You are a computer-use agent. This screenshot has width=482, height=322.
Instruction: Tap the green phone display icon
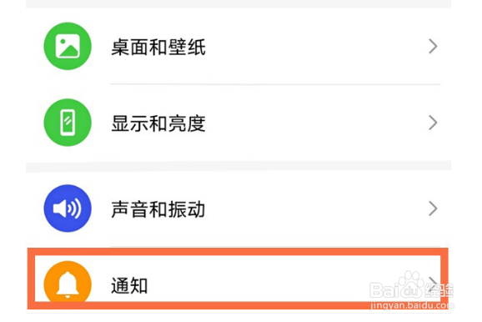pos(68,123)
